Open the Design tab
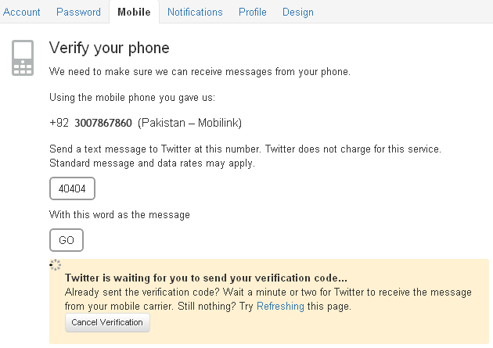The image size is (493, 348). click(x=297, y=12)
